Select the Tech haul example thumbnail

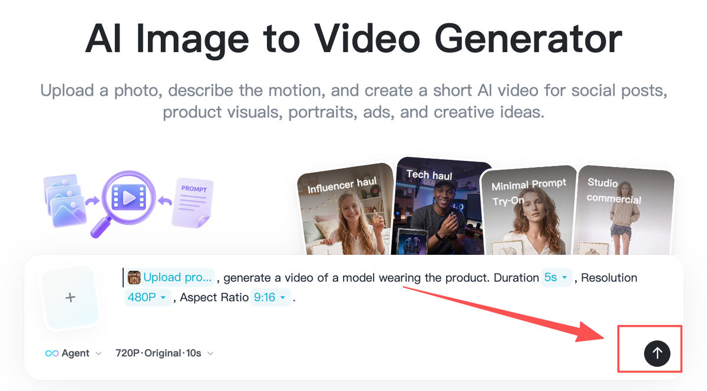coord(442,206)
